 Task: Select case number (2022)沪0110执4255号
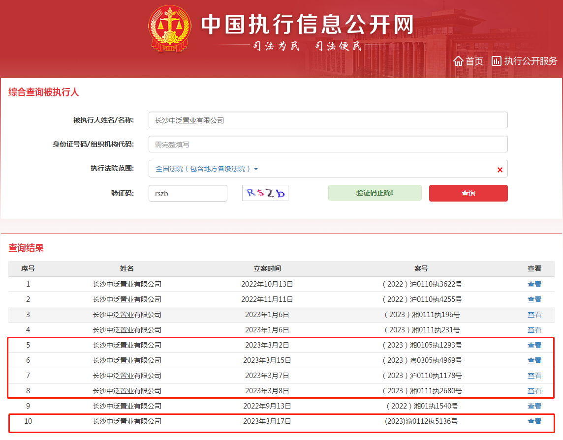click(x=422, y=299)
